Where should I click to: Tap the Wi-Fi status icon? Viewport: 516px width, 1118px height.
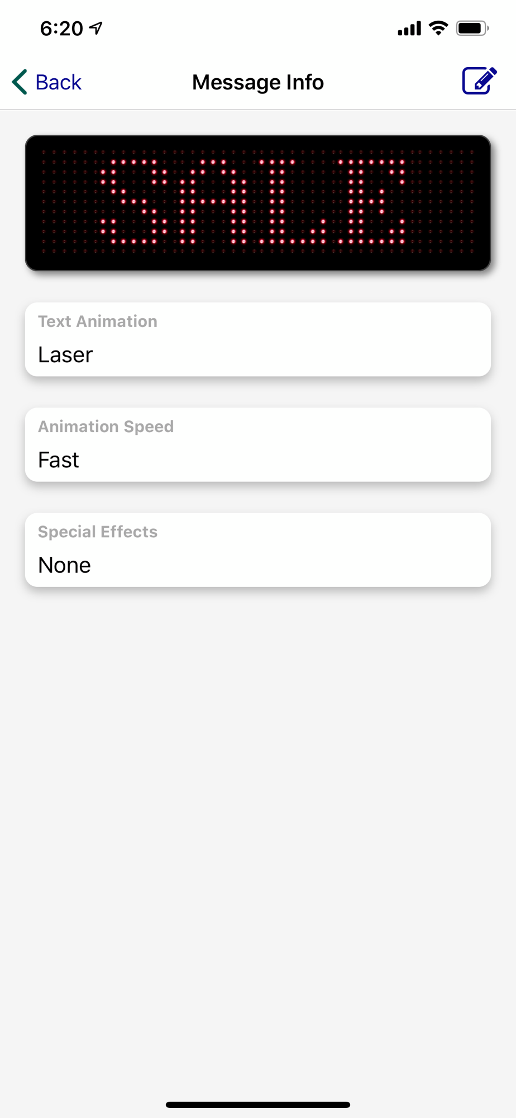pyautogui.click(x=439, y=28)
